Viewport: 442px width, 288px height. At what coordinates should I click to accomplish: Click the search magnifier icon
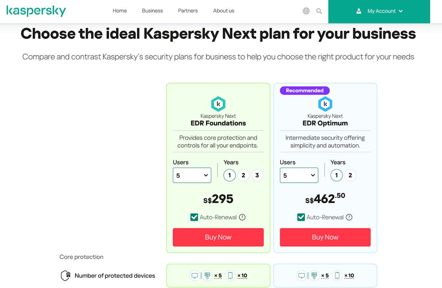(x=319, y=11)
